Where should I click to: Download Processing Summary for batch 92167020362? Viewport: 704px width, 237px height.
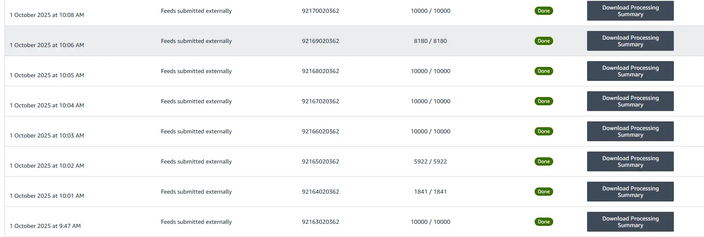click(630, 101)
